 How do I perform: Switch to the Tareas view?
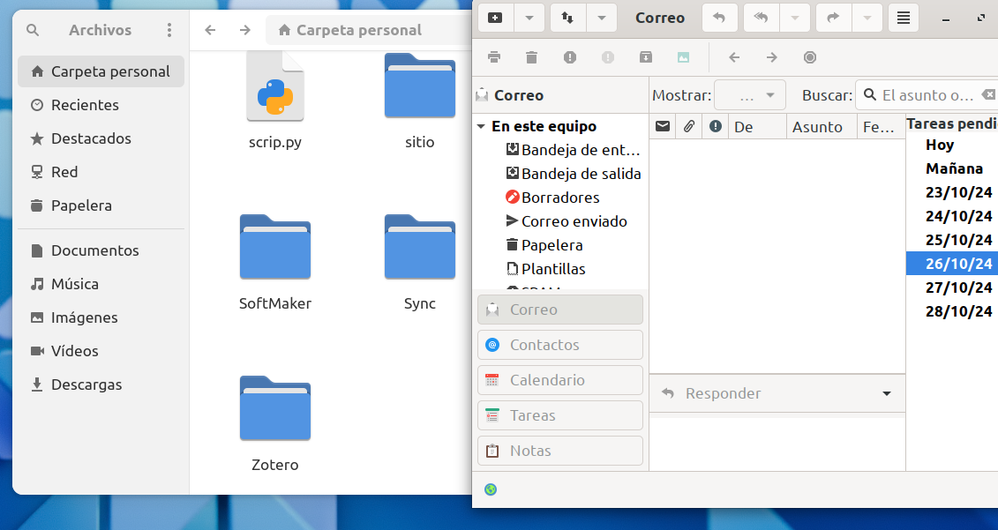pos(560,415)
